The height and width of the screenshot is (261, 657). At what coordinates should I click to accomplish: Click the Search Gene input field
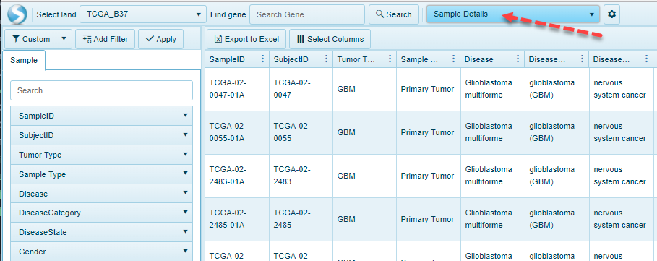click(x=307, y=14)
